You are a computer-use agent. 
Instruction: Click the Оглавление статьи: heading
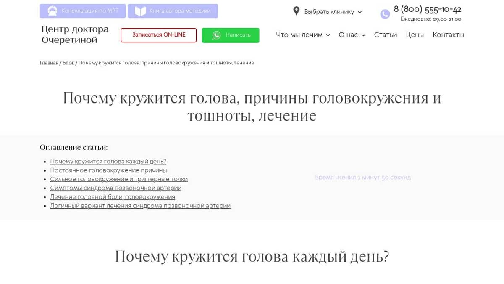[74, 147]
